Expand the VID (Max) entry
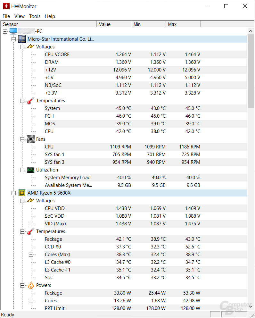Image resolution: width=255 pixels, height=318 pixels. click(31, 224)
